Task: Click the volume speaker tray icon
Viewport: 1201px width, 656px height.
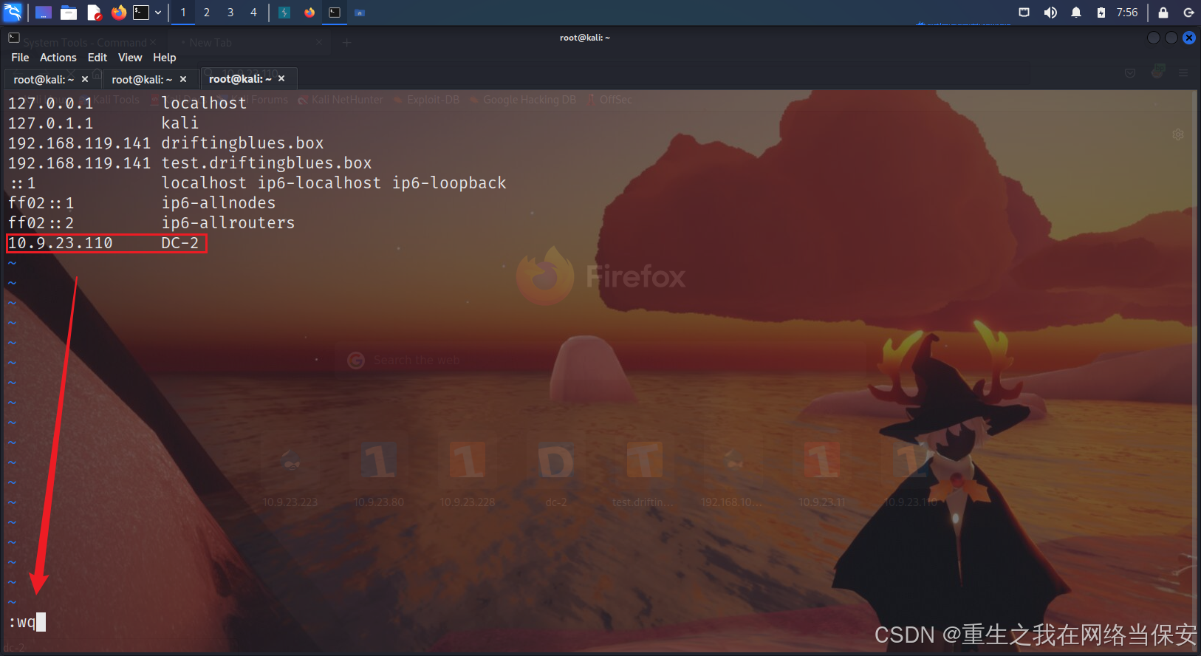Action: (1050, 13)
